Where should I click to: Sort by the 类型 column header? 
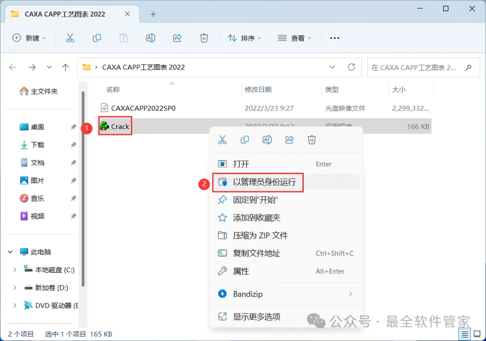pyautogui.click(x=332, y=90)
